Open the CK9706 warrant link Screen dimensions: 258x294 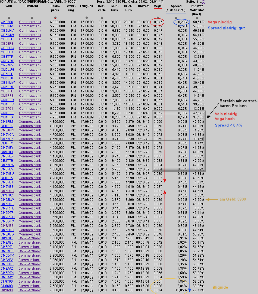click(x=7, y=22)
